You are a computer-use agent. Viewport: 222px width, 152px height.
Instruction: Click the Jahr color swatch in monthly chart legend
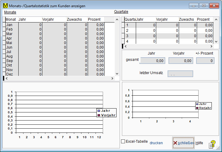(x=99, y=111)
